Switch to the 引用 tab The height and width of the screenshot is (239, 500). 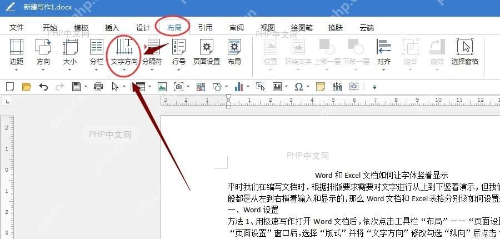click(x=205, y=28)
